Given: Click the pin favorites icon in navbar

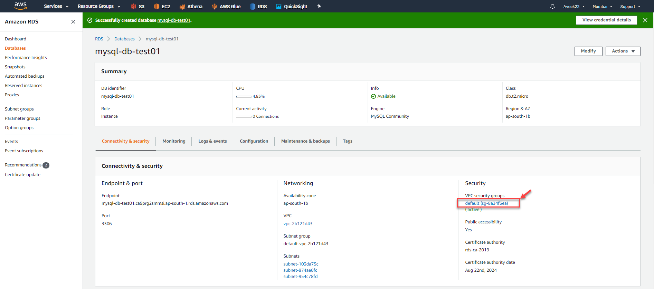Looking at the screenshot, I should 319,6.
